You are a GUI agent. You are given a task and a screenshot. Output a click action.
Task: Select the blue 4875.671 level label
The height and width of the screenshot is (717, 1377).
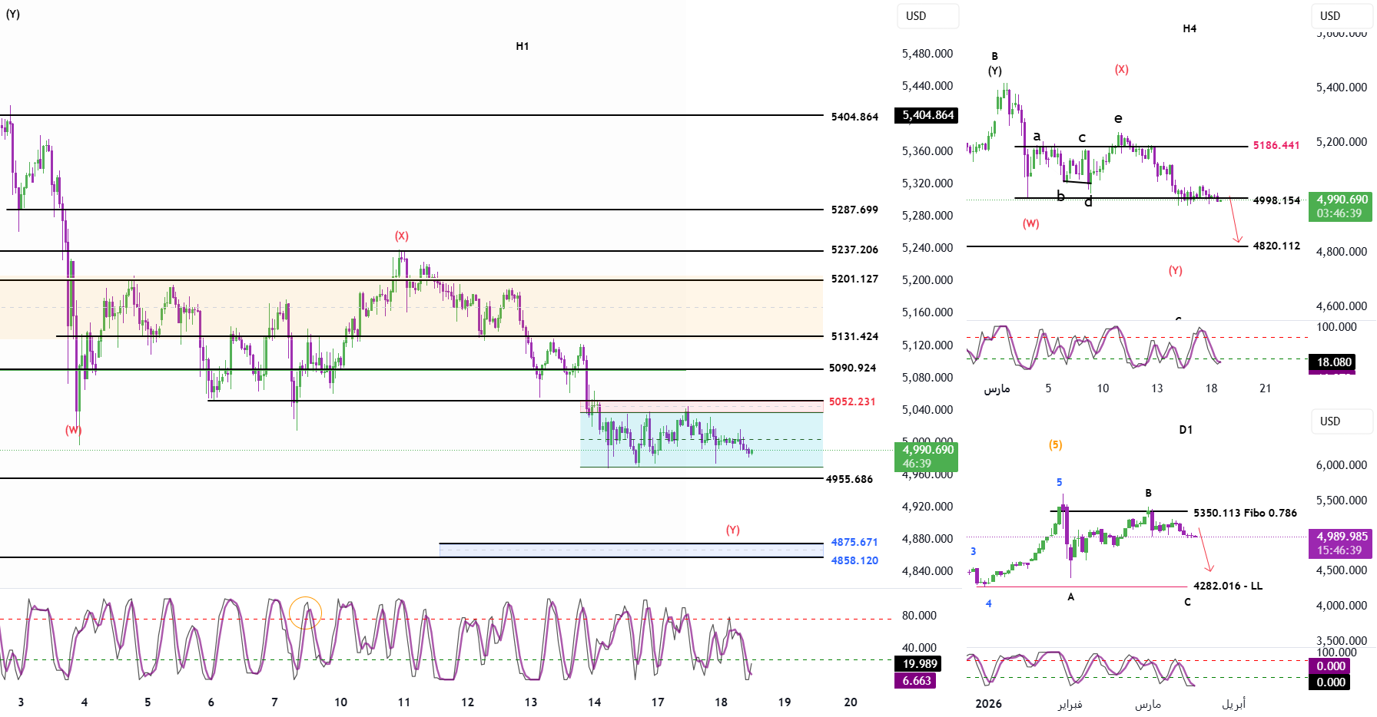pos(854,542)
